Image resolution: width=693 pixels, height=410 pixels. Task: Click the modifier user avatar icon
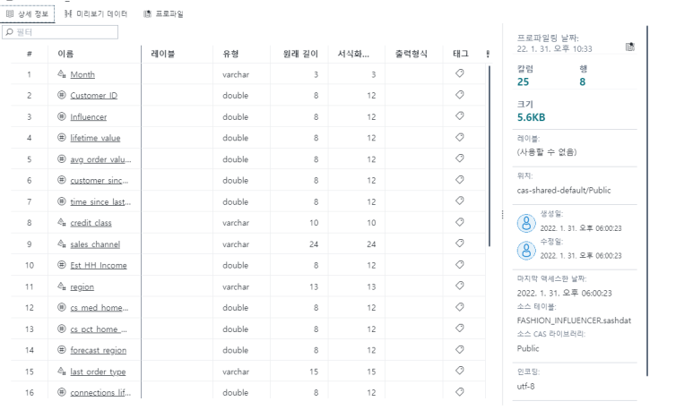point(527,250)
